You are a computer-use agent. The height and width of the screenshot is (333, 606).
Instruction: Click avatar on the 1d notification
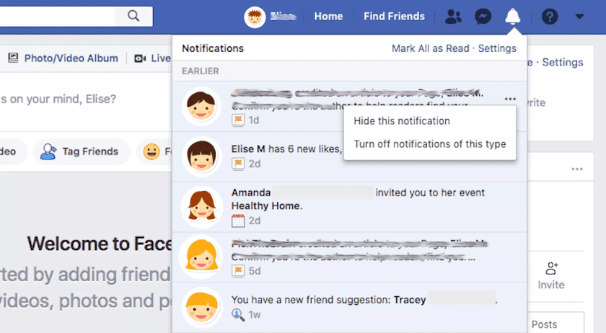click(x=201, y=106)
